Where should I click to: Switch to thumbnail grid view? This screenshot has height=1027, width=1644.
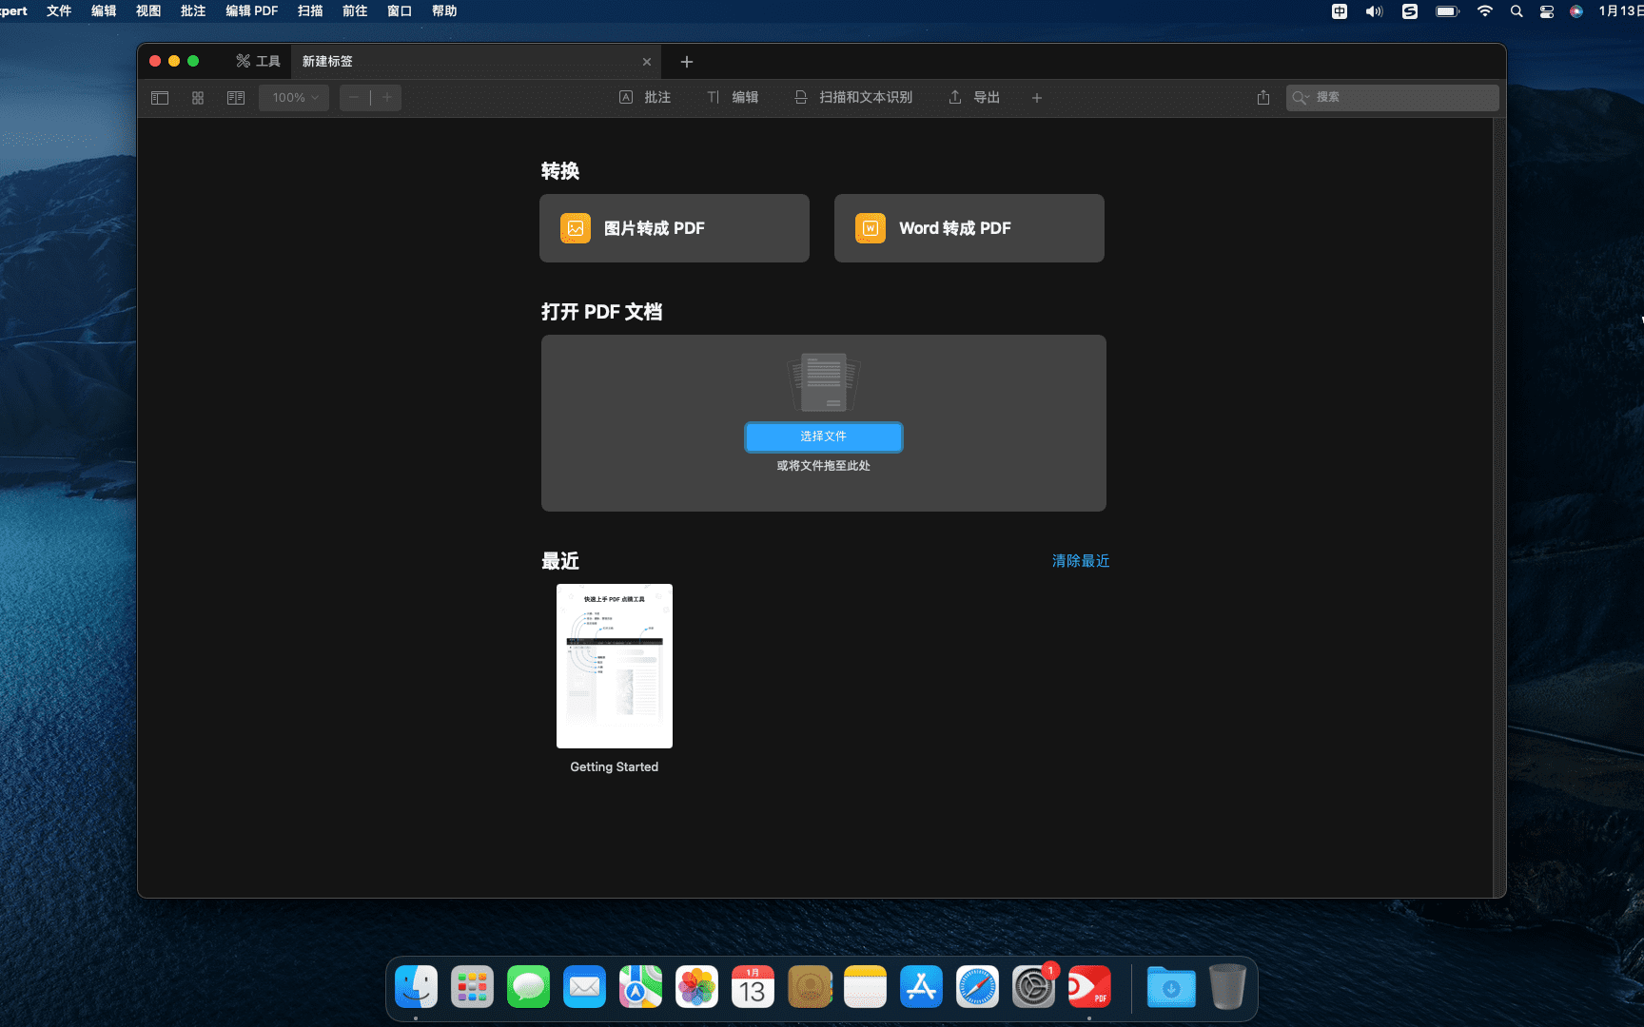[x=198, y=98]
